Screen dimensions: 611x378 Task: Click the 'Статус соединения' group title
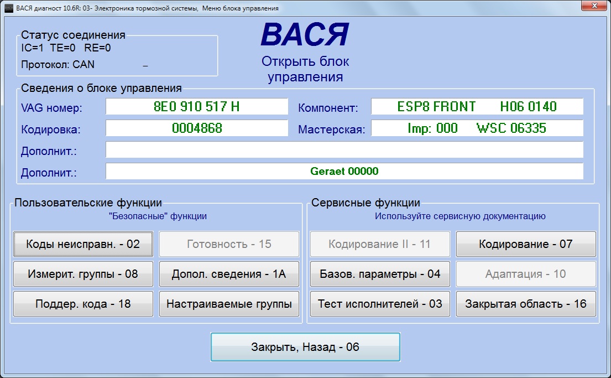pyautogui.click(x=73, y=35)
